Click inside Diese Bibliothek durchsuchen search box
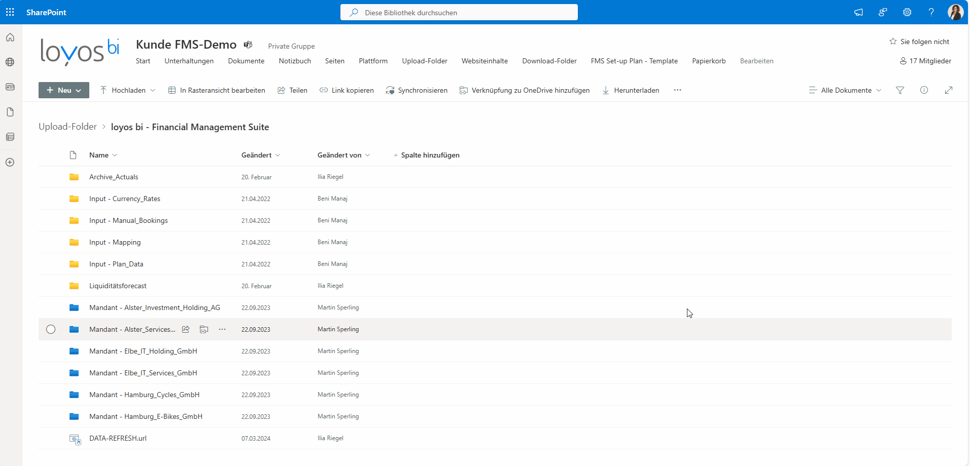 (x=459, y=12)
